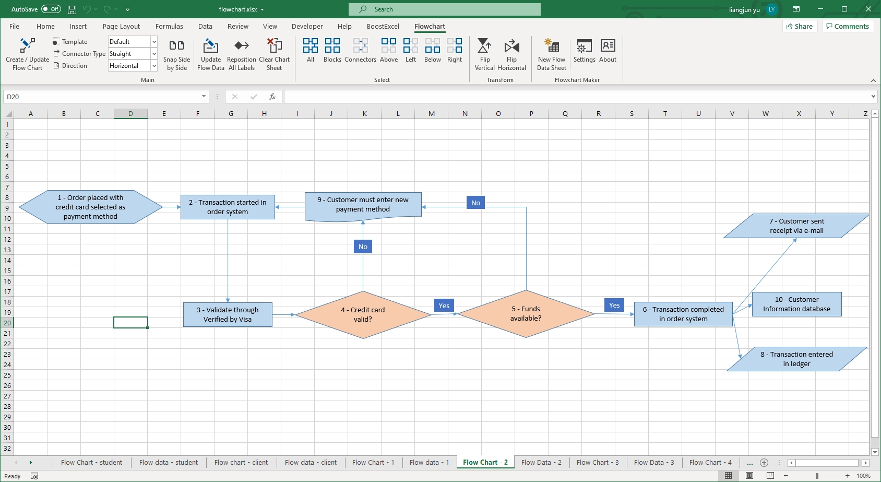Expand the formula bar

[x=873, y=97]
